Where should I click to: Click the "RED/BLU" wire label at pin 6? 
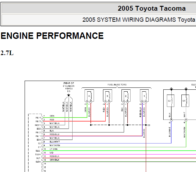(x=54, y=134)
